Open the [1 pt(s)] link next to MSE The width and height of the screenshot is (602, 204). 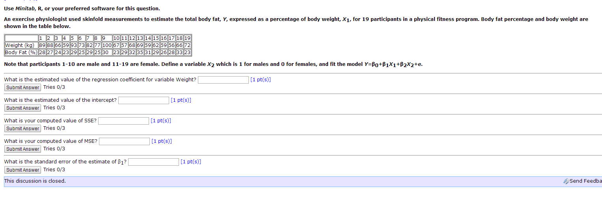pos(162,141)
